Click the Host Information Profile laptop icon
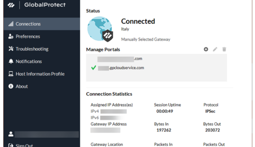Screen dimensions: 255x147 pyautogui.click(x=11, y=74)
